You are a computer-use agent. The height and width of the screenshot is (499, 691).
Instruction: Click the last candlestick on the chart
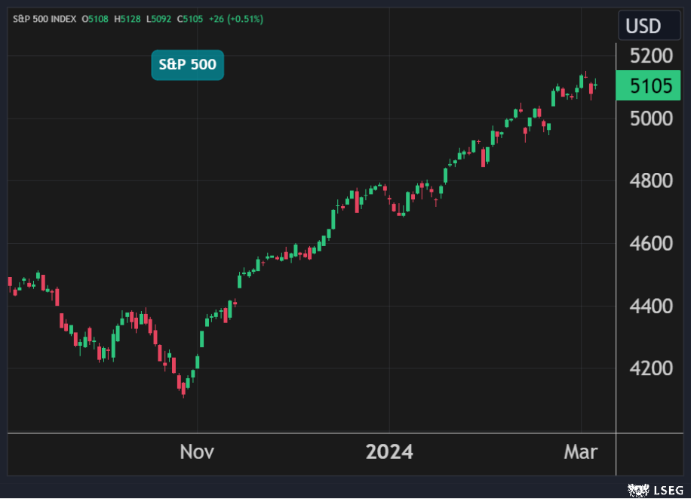click(595, 85)
